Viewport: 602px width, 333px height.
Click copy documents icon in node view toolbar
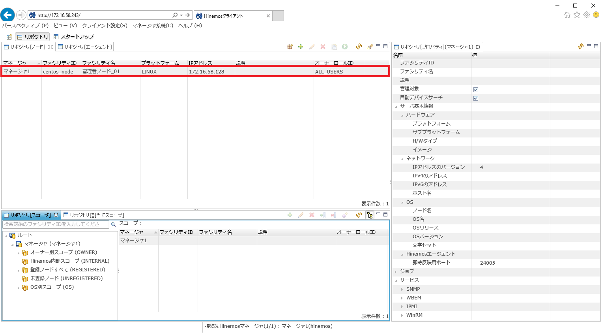pos(334,47)
